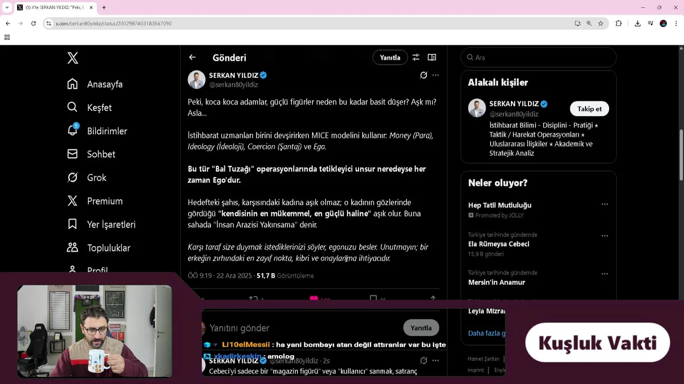Open Topluluklar communities
Screen dimensions: 684x384
click(x=99, y=248)
